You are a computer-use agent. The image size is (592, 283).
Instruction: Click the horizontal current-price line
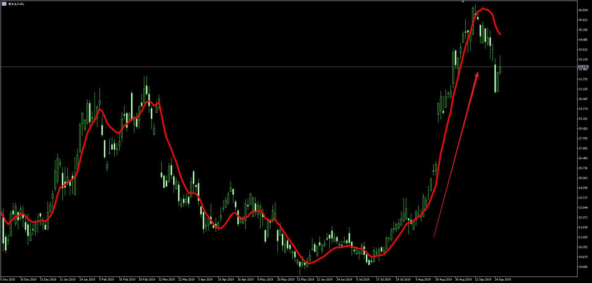click(x=289, y=67)
